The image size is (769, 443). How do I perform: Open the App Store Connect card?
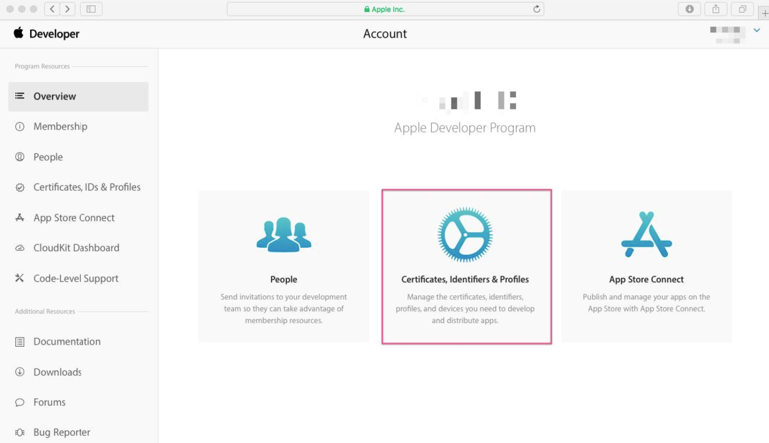646,266
